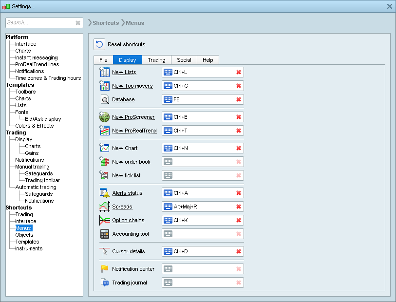Delete the F6 shortcut for Database
The width and height of the screenshot is (396, 302).
238,99
